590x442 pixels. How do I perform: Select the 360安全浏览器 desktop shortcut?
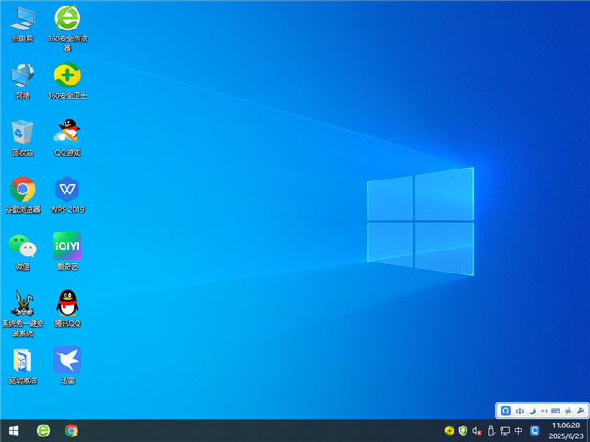[x=67, y=28]
